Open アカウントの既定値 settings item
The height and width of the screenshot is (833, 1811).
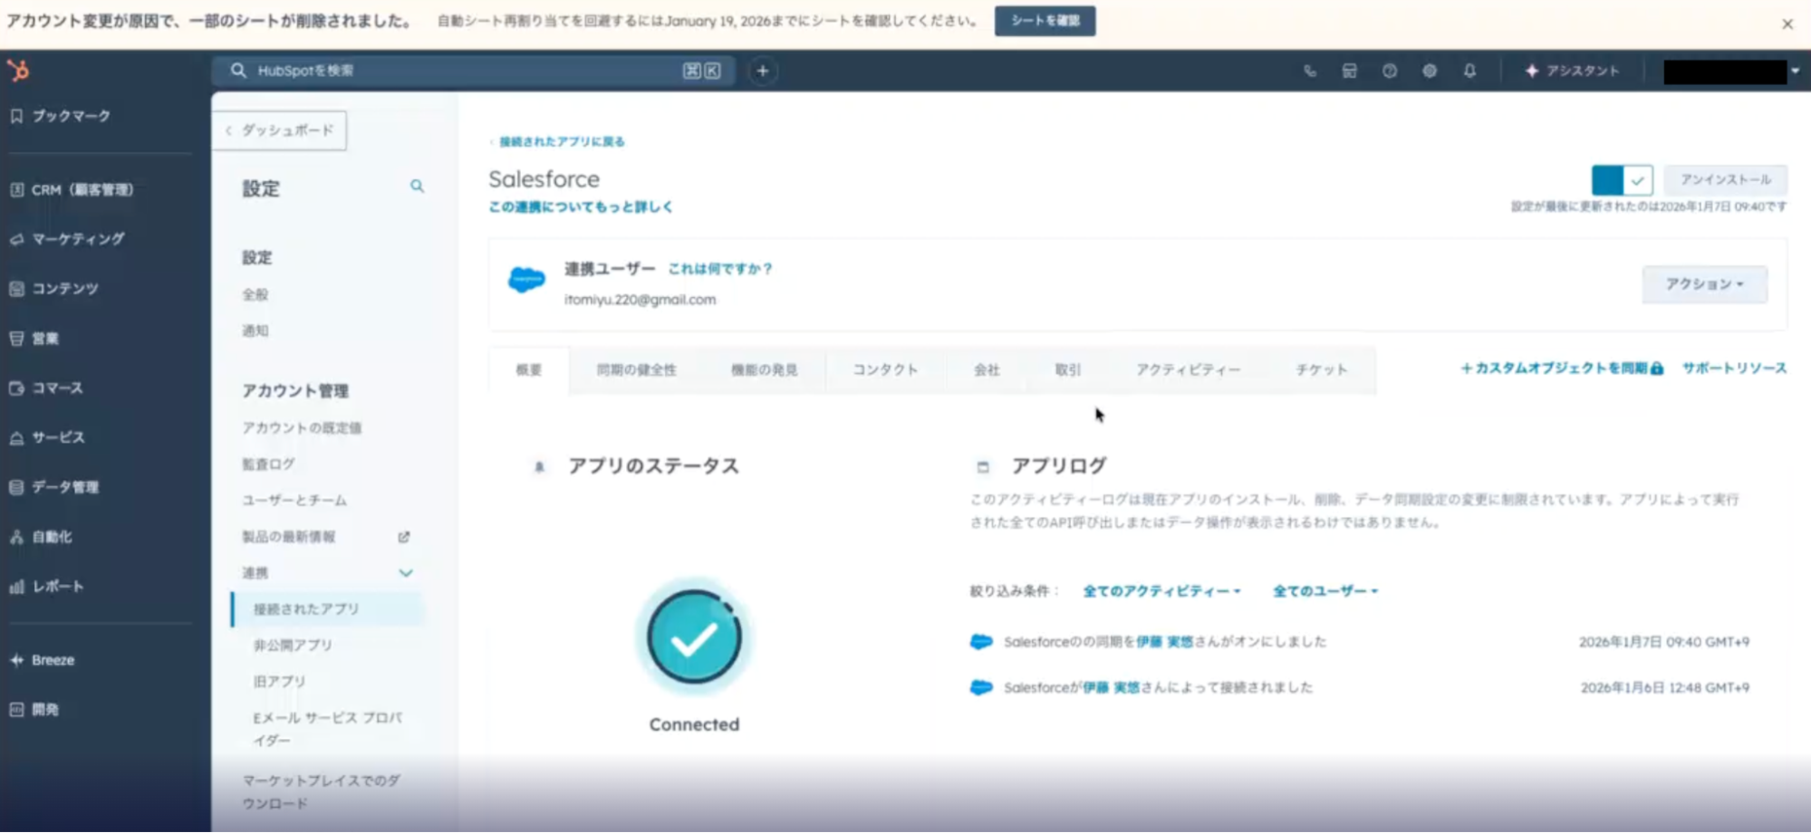pos(302,428)
